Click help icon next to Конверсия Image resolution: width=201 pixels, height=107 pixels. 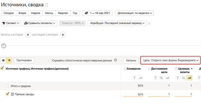[125, 69]
